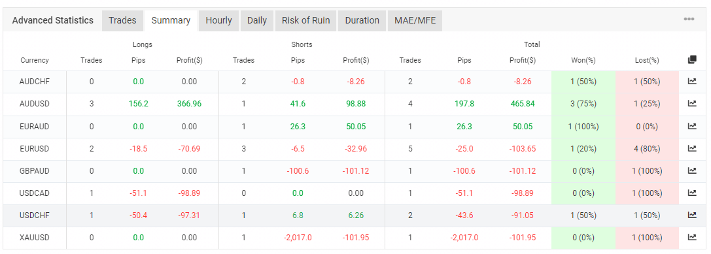Viewport: 711px width, 254px height.
Task: View the EURUSD chart icon
Action: click(692, 148)
